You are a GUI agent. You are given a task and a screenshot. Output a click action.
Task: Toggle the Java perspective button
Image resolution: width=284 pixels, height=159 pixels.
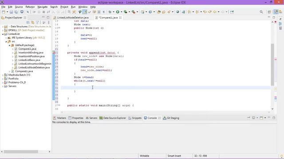[281, 12]
